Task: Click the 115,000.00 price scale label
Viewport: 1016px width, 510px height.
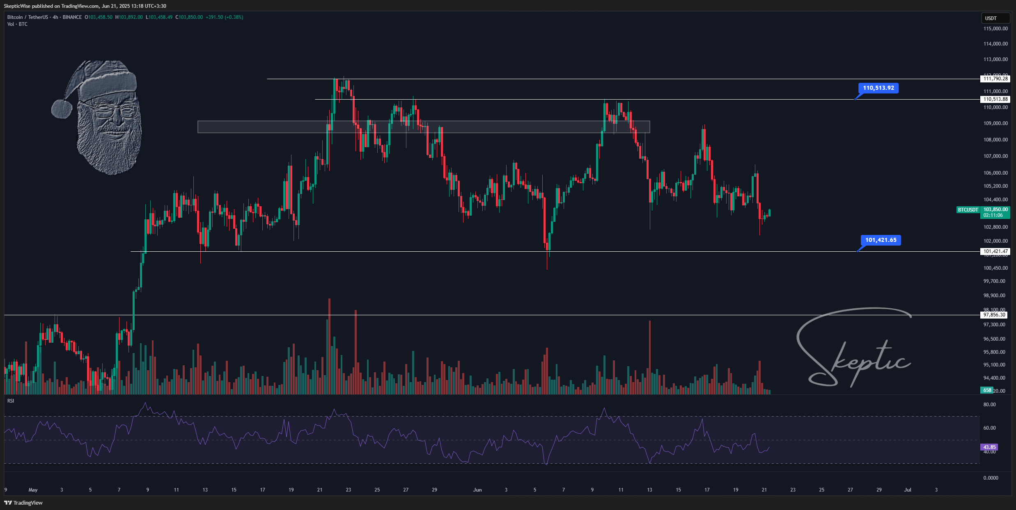Action: [995, 29]
